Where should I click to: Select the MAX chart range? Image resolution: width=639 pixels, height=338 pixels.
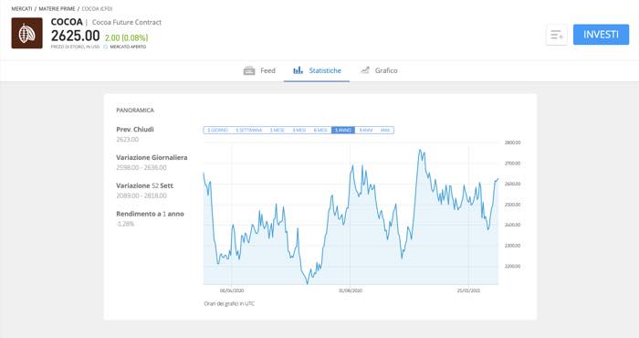click(x=385, y=130)
